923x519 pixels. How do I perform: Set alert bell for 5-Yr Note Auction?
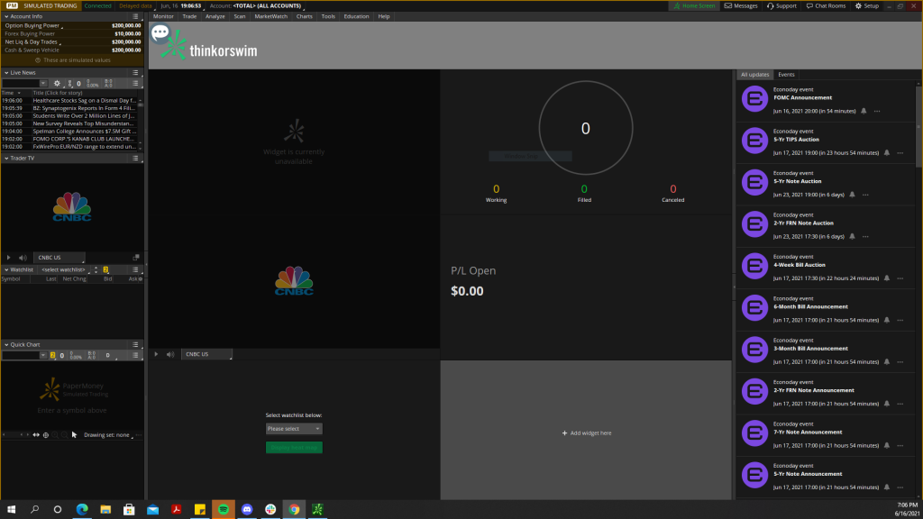[852, 195]
